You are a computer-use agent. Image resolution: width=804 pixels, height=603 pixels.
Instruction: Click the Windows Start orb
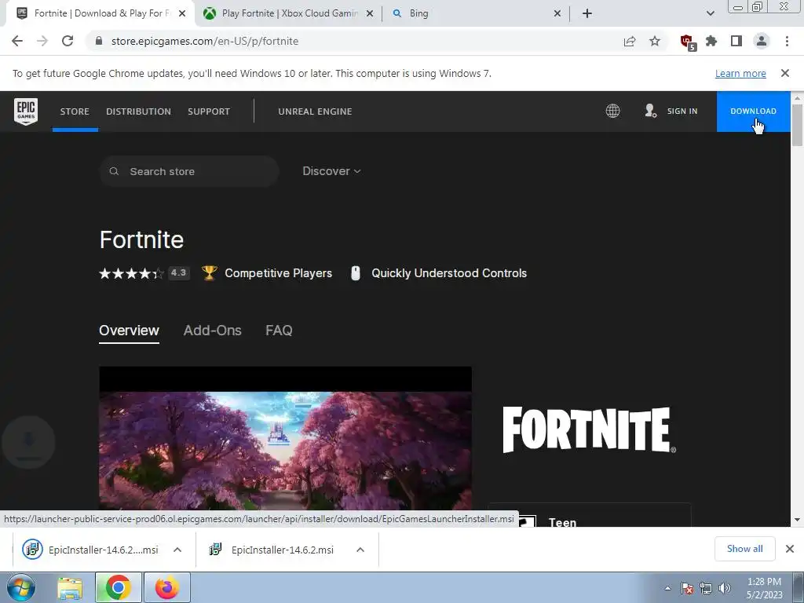click(x=20, y=587)
